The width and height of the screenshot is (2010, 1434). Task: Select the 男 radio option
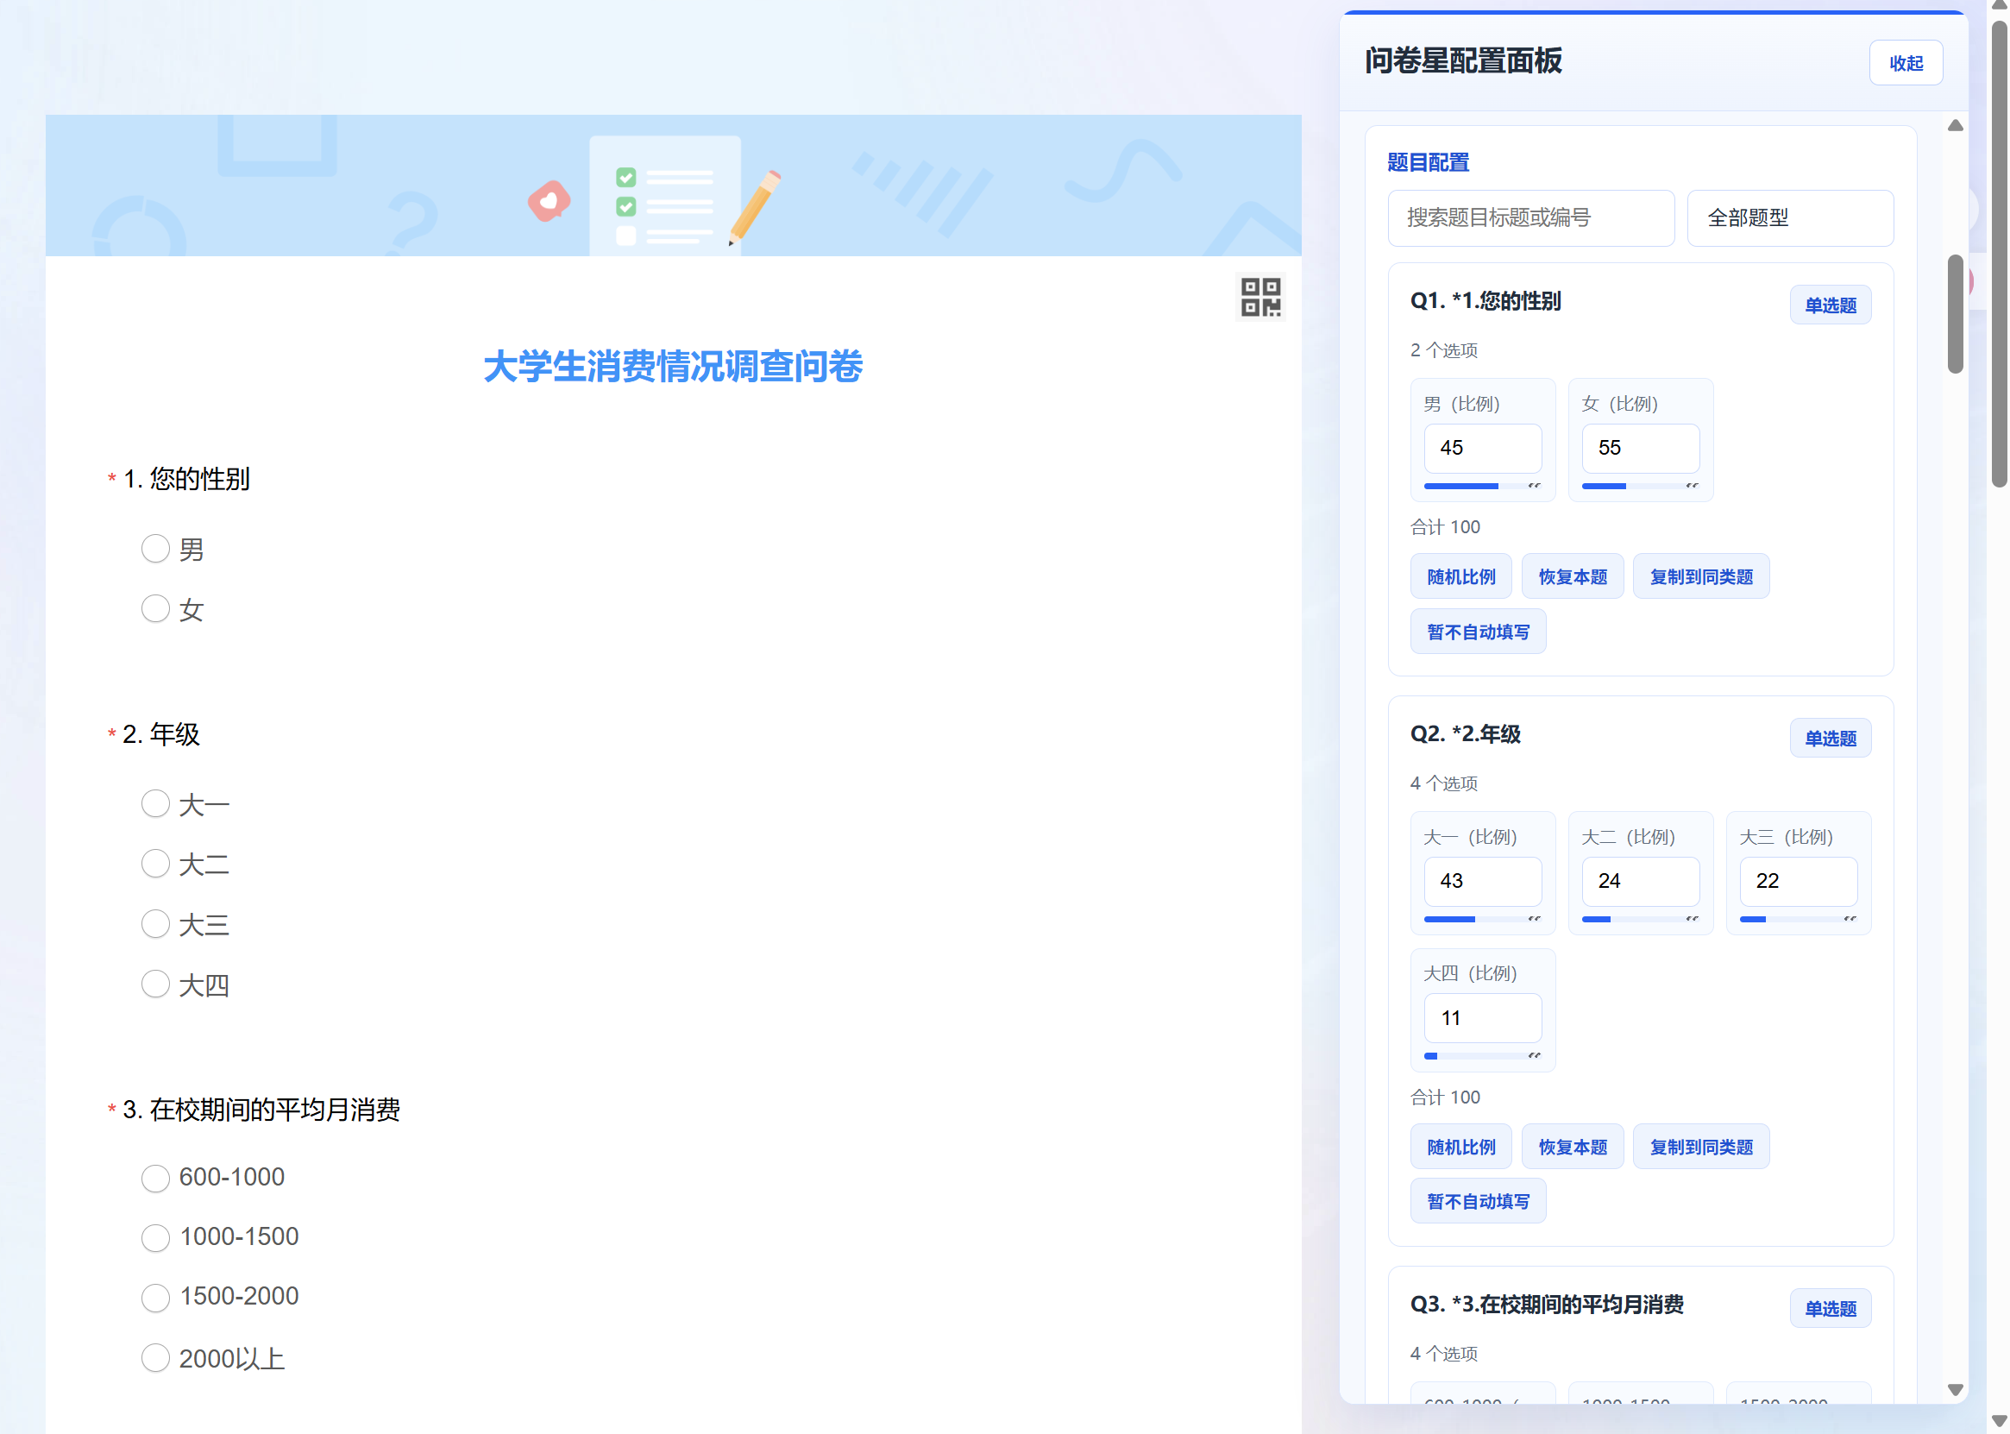coord(155,550)
